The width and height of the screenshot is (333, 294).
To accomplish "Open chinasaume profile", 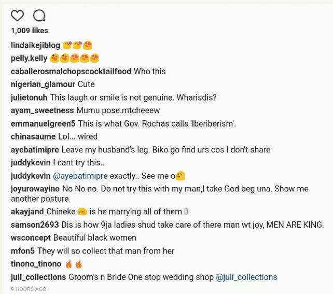I will coord(33,137).
